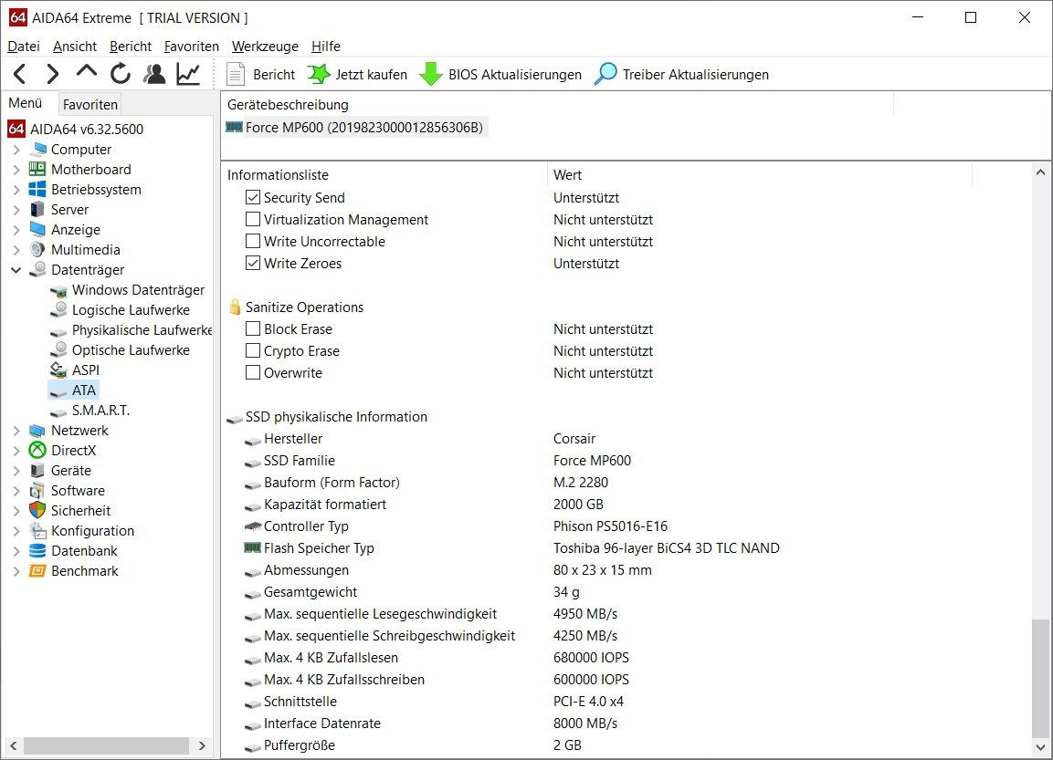Image resolution: width=1053 pixels, height=760 pixels.
Task: Click the BIOS Aktualisierungen green arrow
Action: click(431, 75)
